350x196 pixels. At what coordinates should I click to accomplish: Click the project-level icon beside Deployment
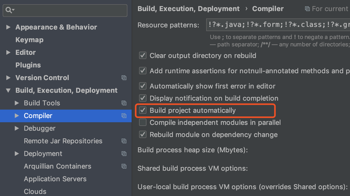point(124,154)
